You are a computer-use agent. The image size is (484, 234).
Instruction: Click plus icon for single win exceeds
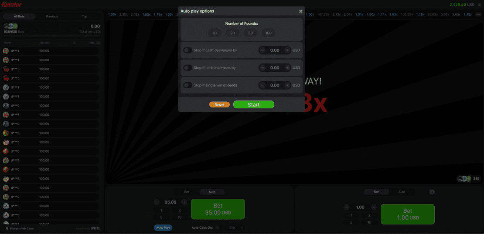pos(287,85)
